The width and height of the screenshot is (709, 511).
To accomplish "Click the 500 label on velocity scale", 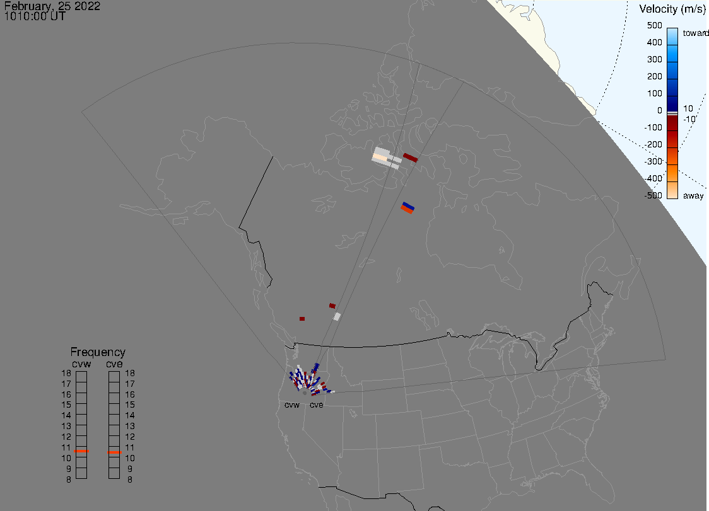I will pos(654,25).
